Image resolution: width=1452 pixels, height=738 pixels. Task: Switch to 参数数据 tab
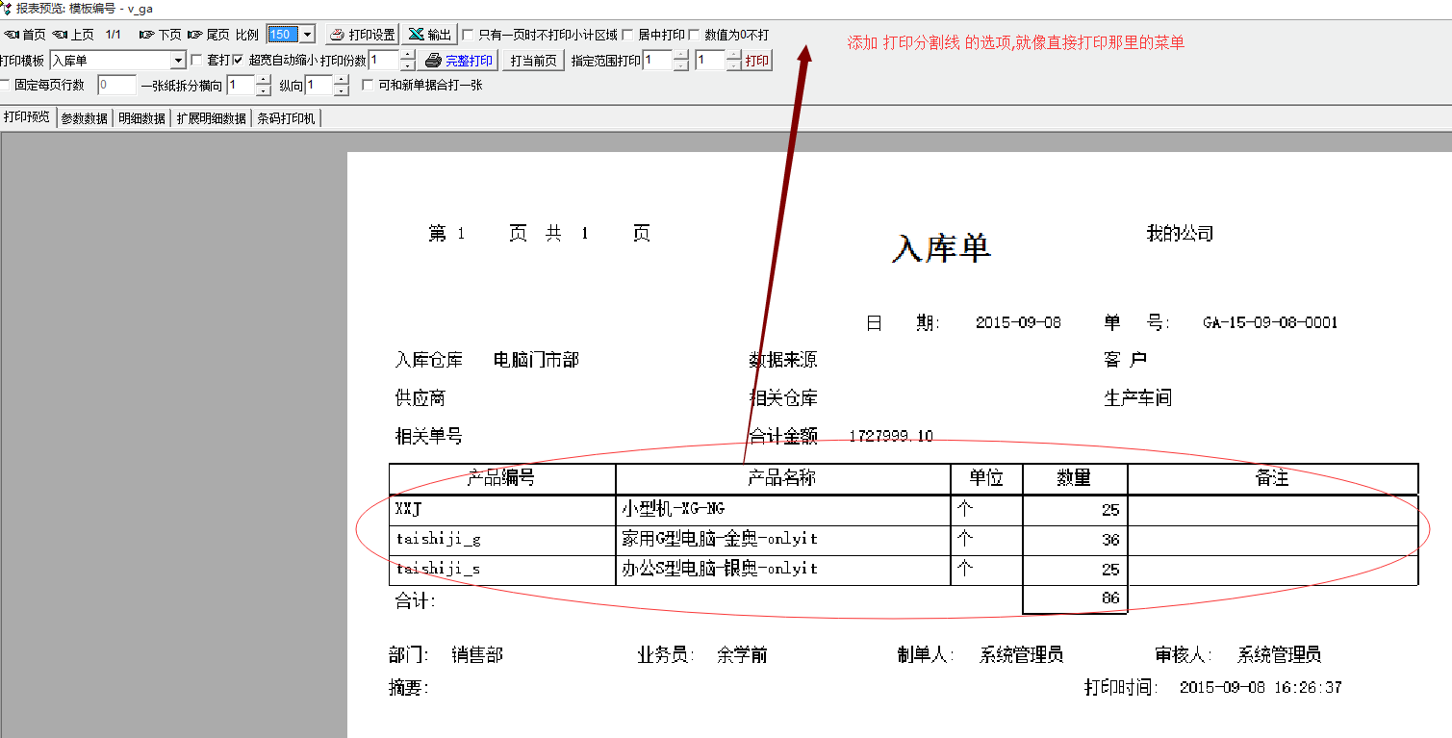[85, 118]
